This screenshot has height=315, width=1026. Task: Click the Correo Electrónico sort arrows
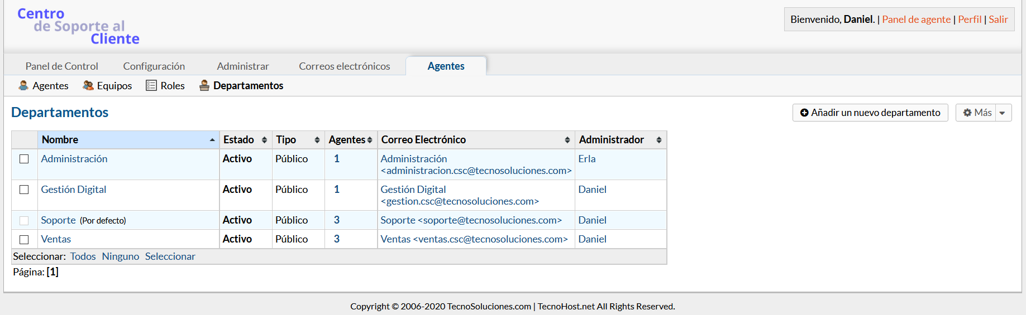[567, 140]
